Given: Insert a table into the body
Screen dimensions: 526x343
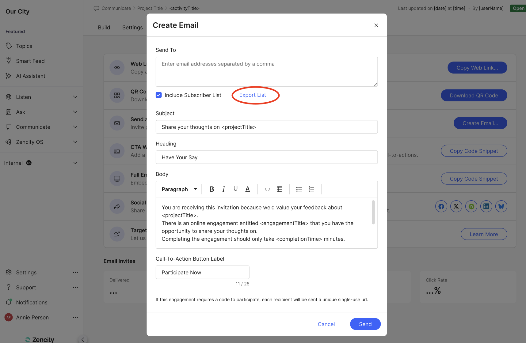Looking at the screenshot, I should click(x=280, y=189).
